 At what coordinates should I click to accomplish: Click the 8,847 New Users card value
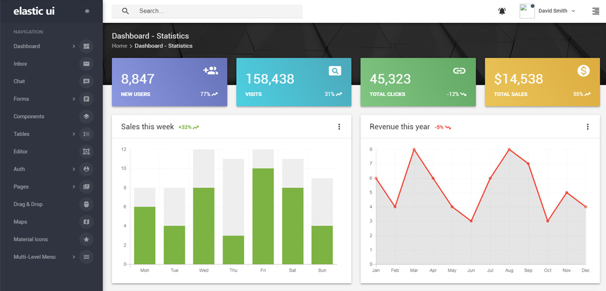(x=137, y=78)
